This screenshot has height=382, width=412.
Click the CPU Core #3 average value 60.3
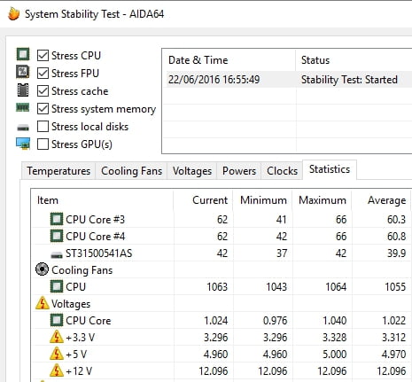pyautogui.click(x=396, y=220)
